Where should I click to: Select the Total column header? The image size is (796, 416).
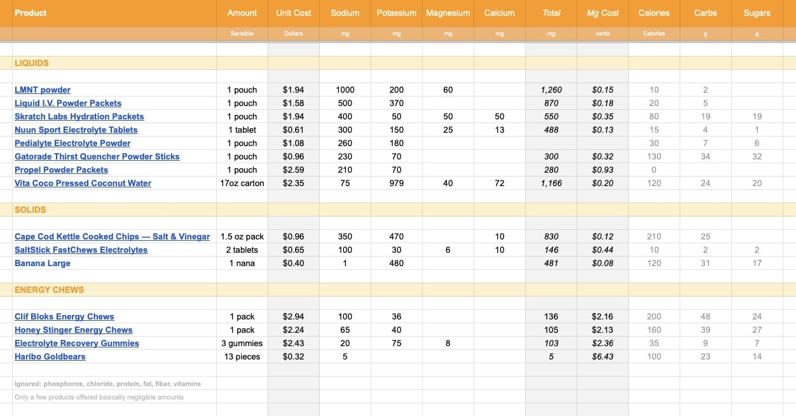point(551,13)
